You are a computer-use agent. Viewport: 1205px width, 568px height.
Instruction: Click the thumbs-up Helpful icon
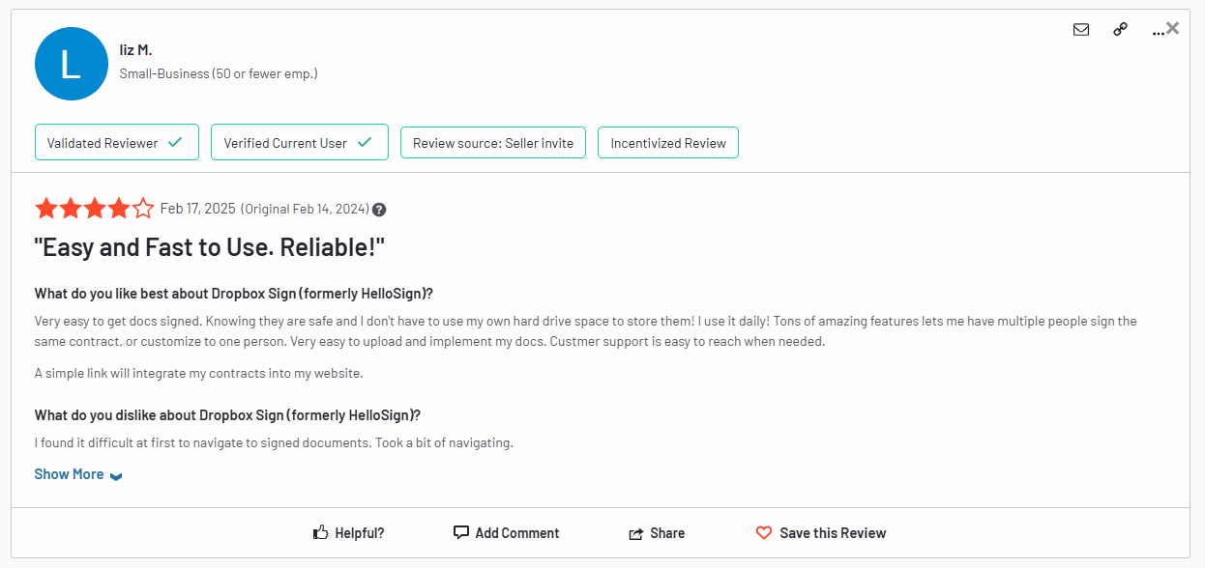321,533
